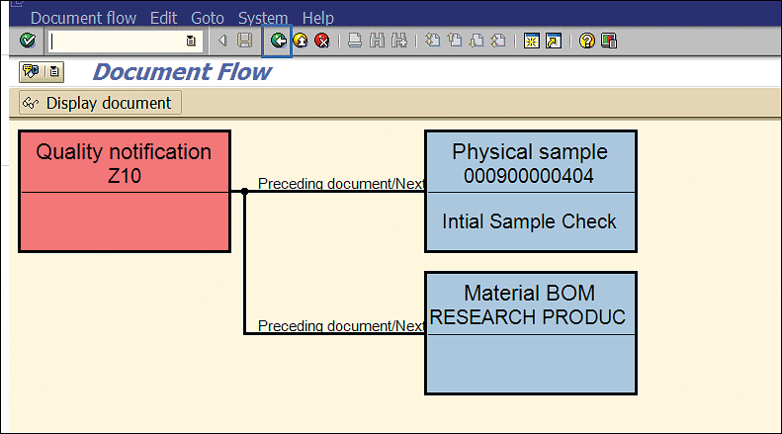Collapse the command field with the triangle arrow
The width and height of the screenshot is (782, 434).
pos(222,41)
